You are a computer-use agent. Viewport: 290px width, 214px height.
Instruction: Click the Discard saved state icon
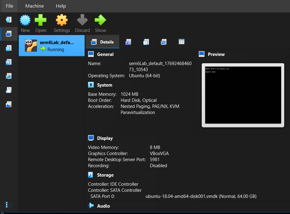[82, 21]
